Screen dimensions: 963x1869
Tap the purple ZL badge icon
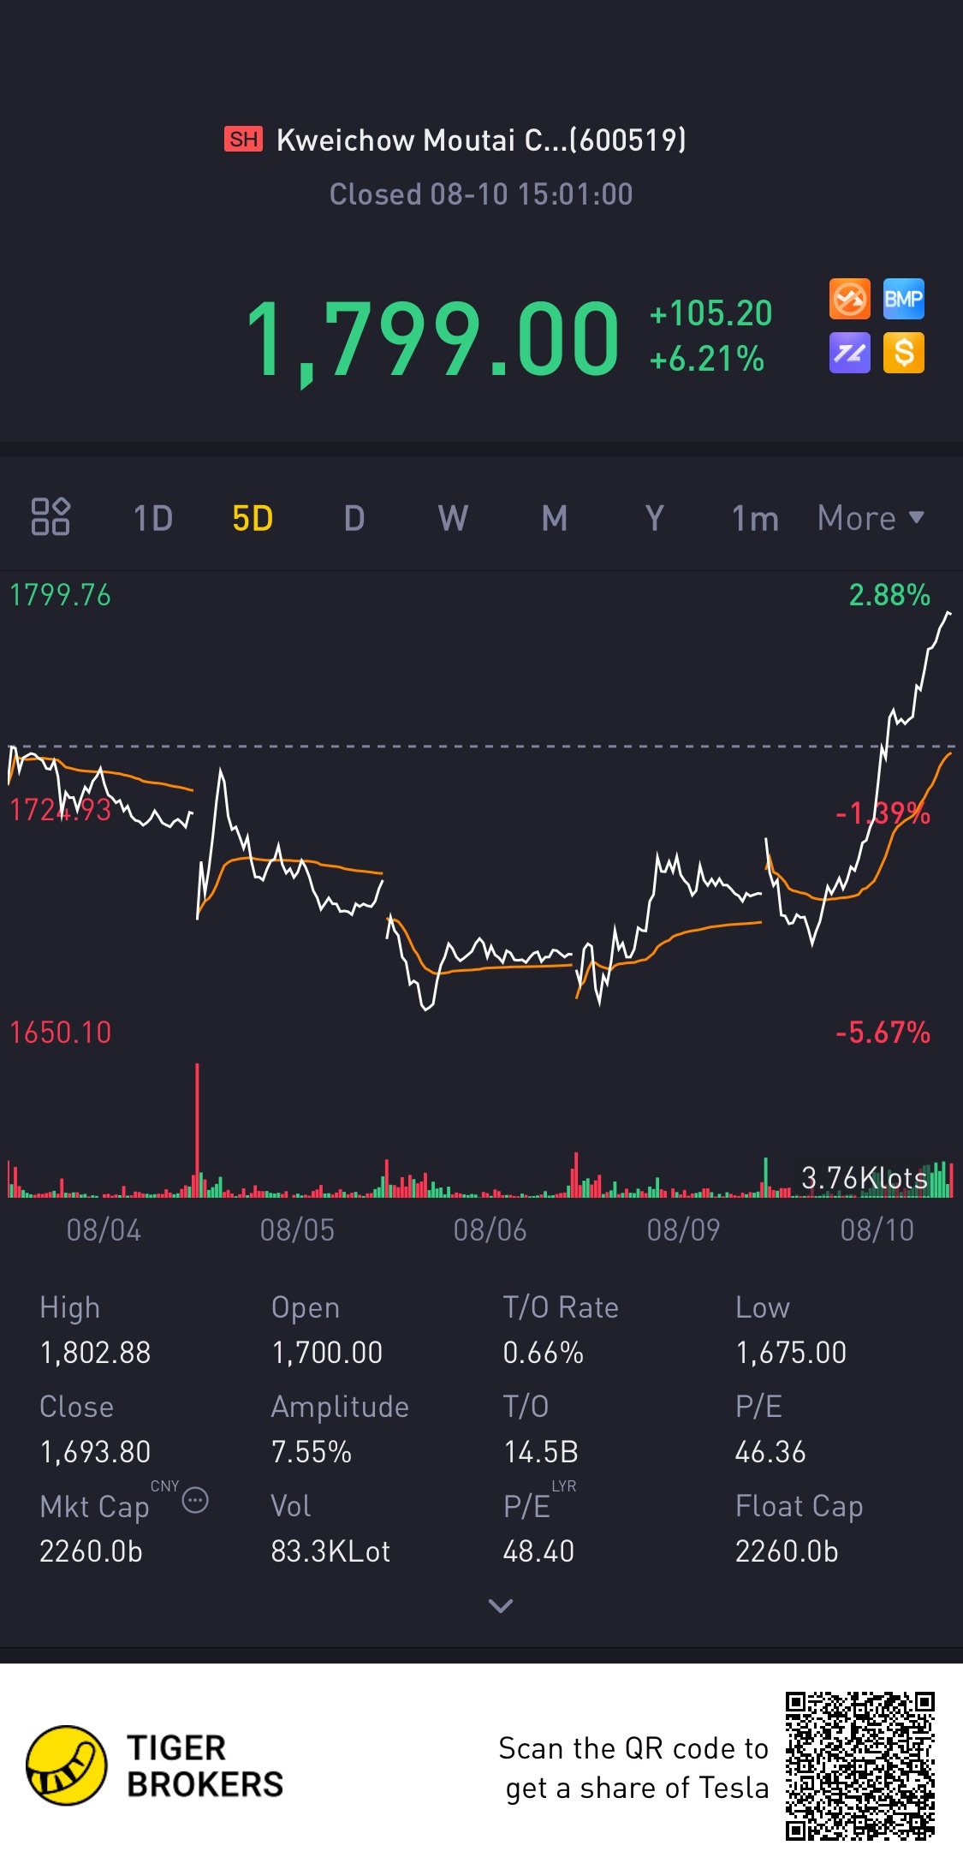point(850,353)
